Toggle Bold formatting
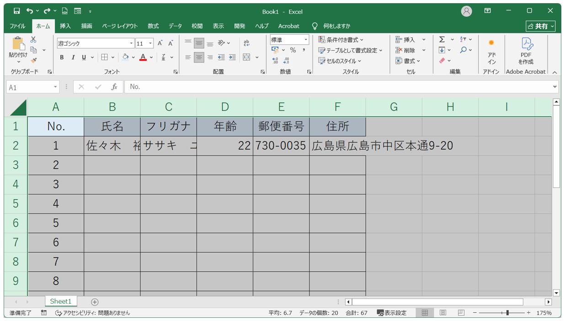 point(62,57)
